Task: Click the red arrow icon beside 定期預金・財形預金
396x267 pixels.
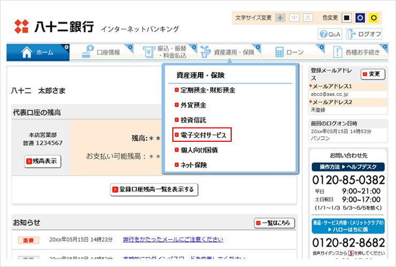Action: point(177,90)
